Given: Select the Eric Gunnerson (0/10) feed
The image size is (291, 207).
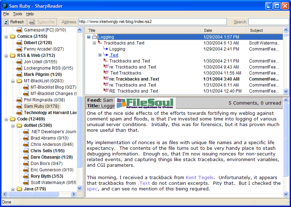Looking at the screenshot, I should tap(52, 170).
